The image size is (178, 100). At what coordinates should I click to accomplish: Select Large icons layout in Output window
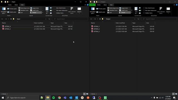123,8
